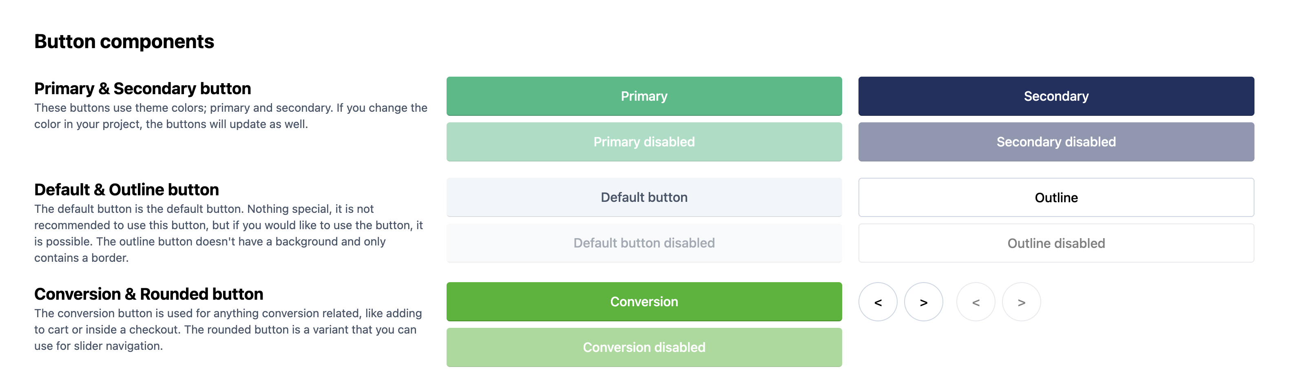This screenshot has width=1292, height=389.
Task: Click the theme colors description paragraph
Action: click(x=231, y=116)
